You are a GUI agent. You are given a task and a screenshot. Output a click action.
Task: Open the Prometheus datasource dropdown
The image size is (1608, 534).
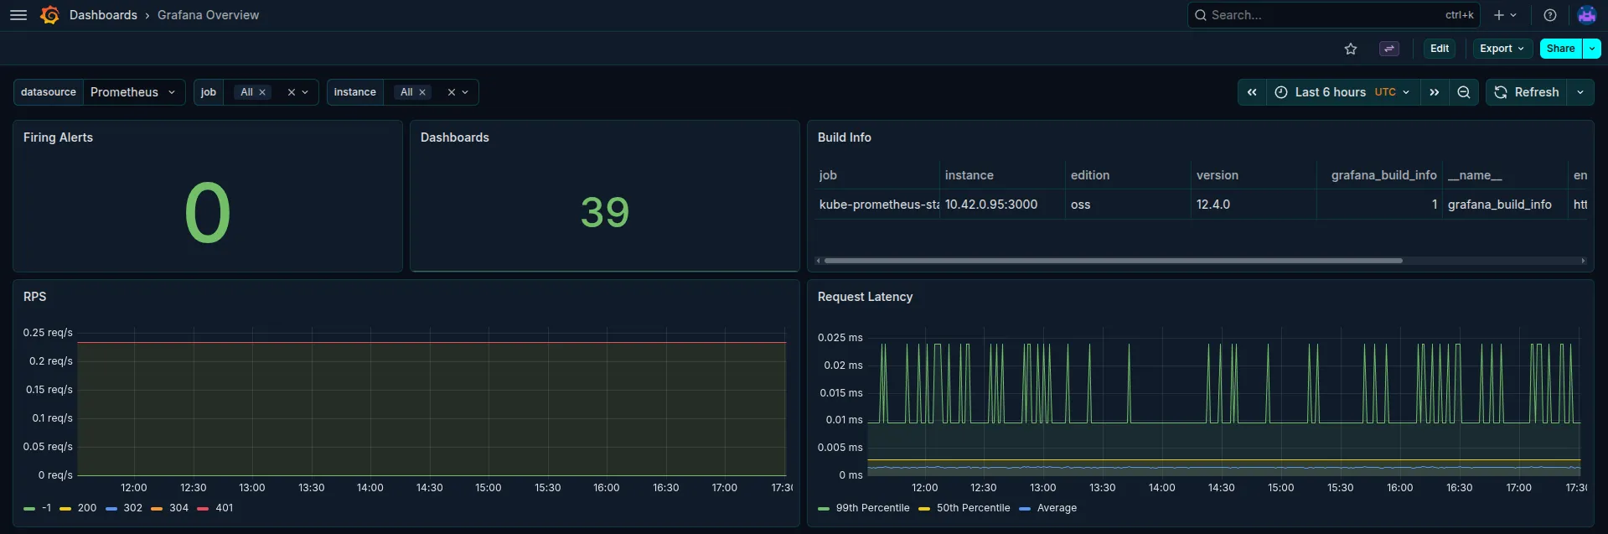point(133,92)
